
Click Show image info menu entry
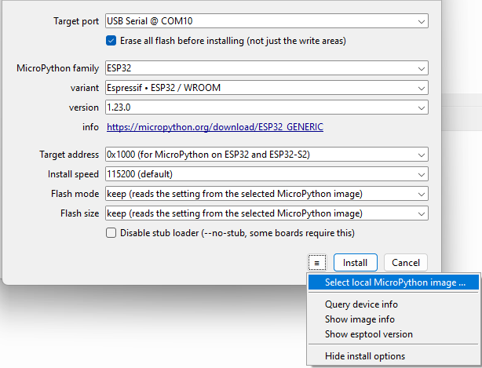pos(360,319)
